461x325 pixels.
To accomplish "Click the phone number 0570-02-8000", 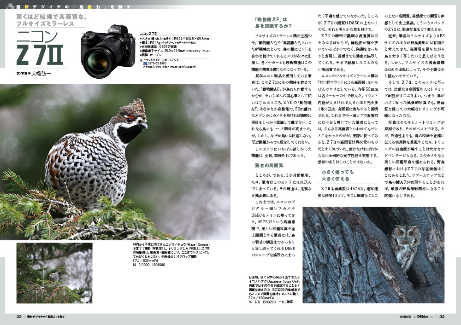I will (157, 64).
